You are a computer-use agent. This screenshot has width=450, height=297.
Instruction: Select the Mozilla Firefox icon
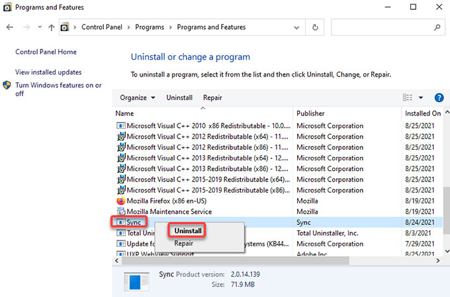click(121, 201)
